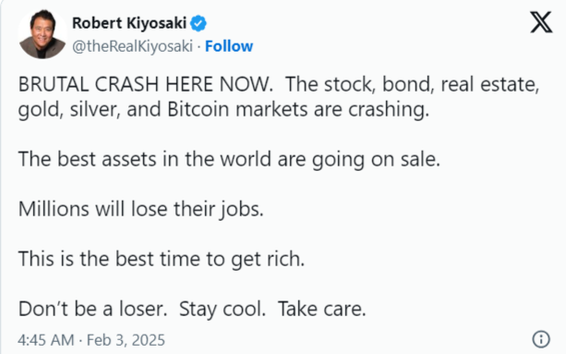566x354 pixels.
Task: Click the Take care sentence
Action: point(322,309)
